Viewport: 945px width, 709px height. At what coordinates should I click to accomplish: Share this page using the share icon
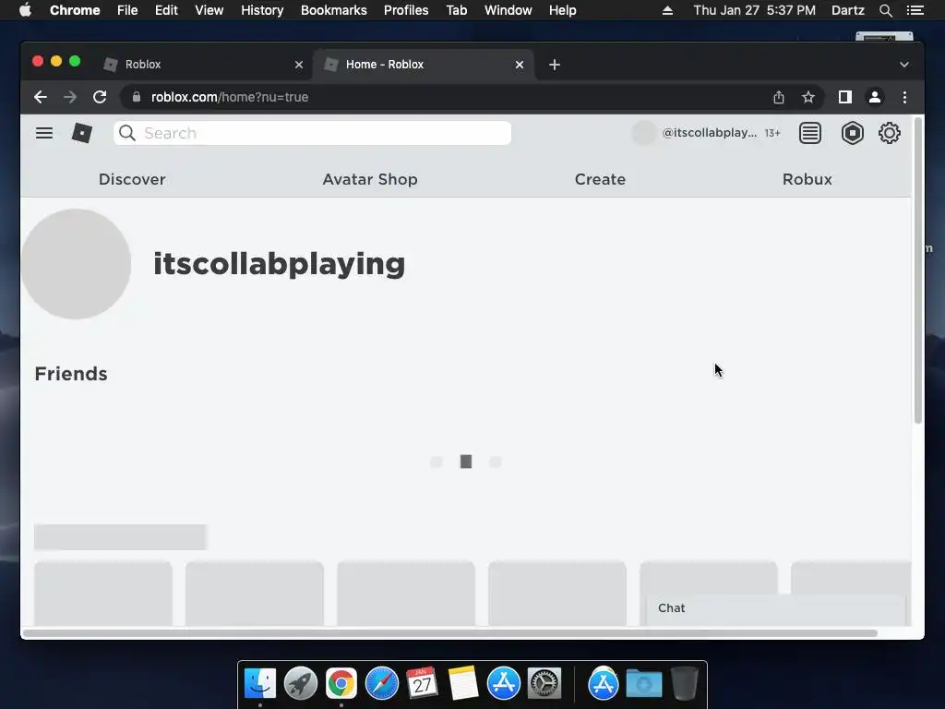(x=779, y=97)
